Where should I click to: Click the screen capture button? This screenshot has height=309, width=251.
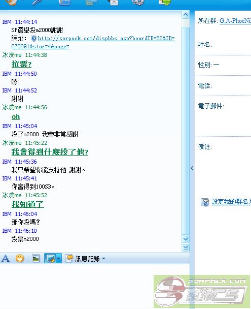(x=50, y=258)
